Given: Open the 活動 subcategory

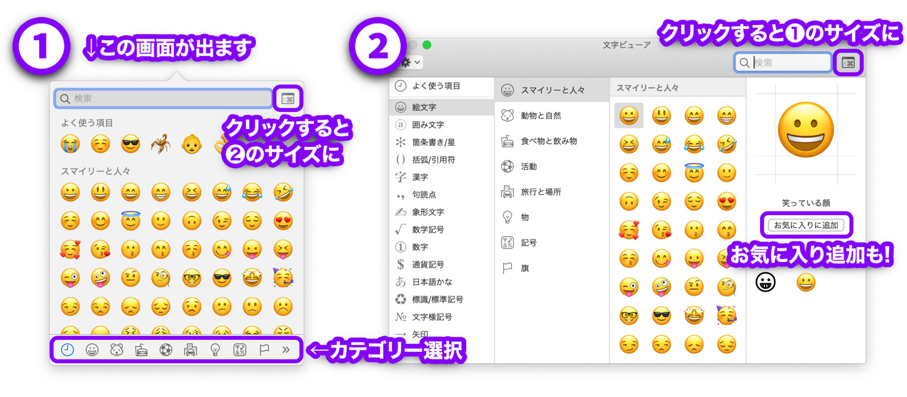Looking at the screenshot, I should click(552, 167).
